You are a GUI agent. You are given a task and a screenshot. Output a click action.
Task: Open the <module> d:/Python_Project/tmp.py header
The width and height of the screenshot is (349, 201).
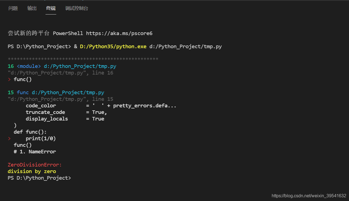coord(67,66)
